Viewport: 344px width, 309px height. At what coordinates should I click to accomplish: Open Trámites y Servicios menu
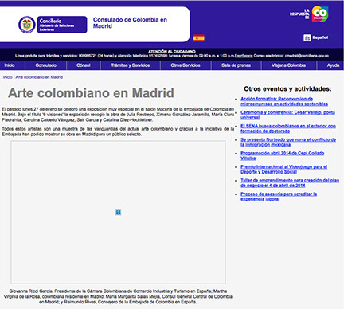click(x=131, y=65)
